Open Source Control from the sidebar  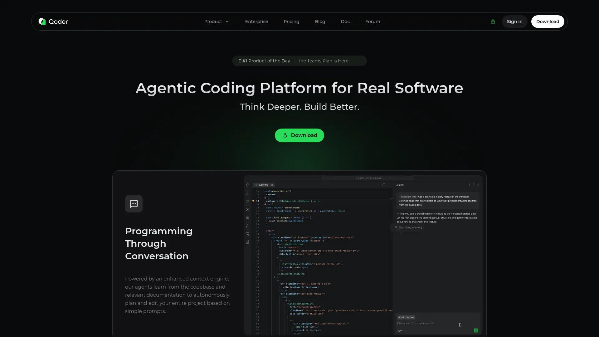tap(247, 201)
